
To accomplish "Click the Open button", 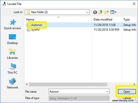I will tap(127, 91).
